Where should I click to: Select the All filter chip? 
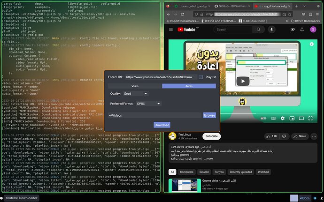(172, 172)
